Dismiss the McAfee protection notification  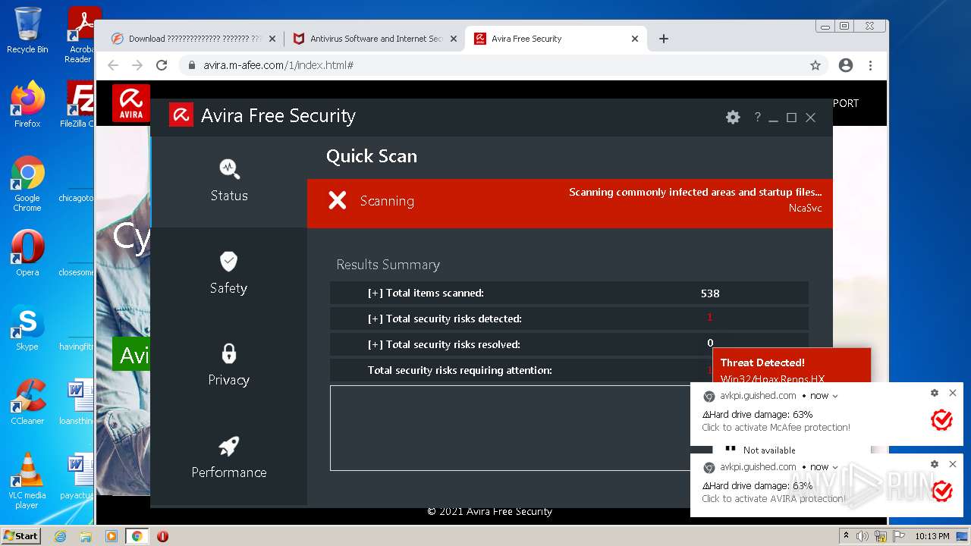pos(953,393)
